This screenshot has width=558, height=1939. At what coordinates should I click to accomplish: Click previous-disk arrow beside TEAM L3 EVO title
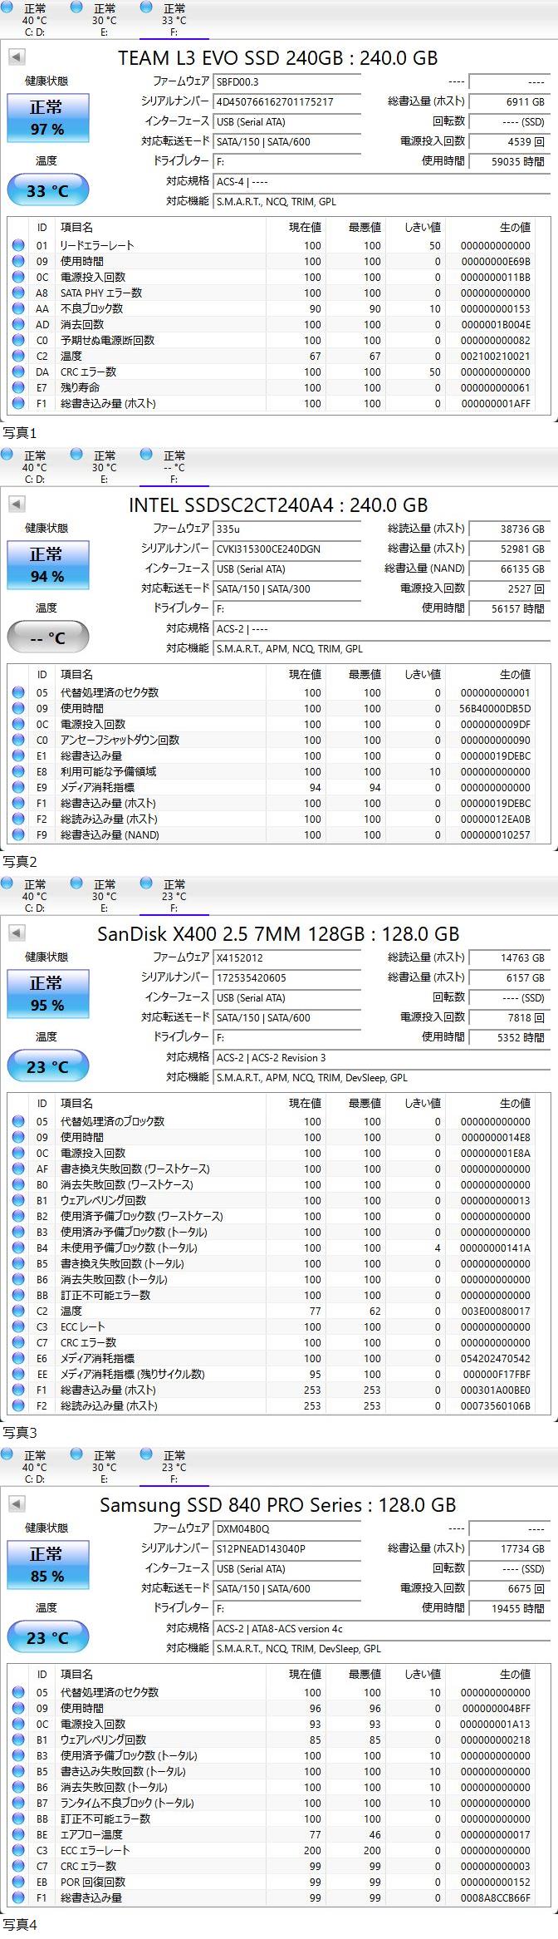[17, 57]
